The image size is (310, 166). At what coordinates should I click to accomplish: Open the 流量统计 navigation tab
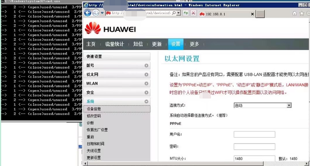[x=115, y=44]
